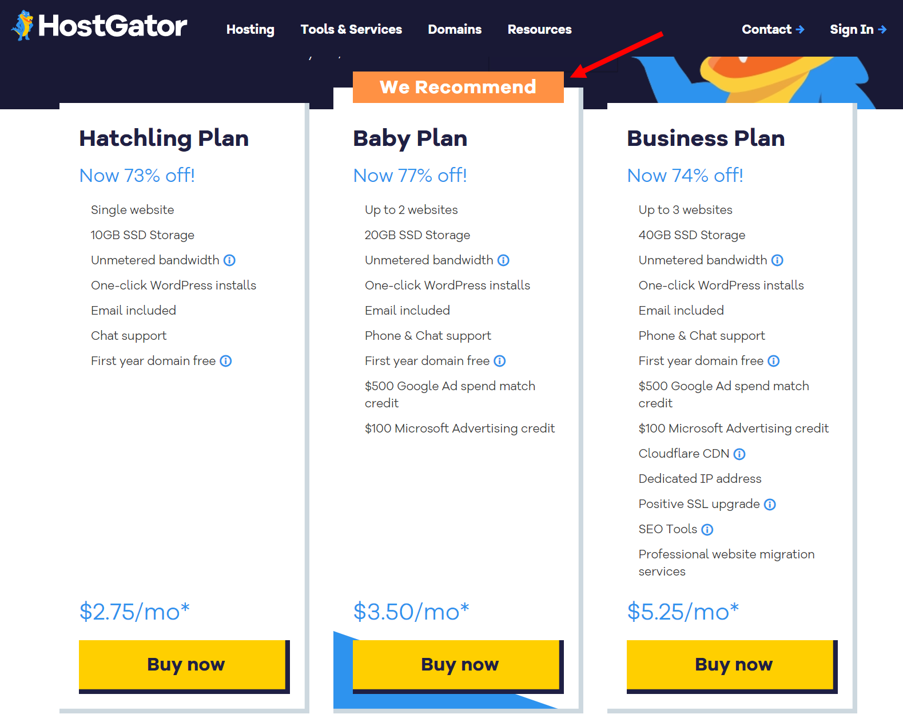Show info for Business Plan free domain
Image resolution: width=903 pixels, height=722 pixels.
(x=774, y=361)
